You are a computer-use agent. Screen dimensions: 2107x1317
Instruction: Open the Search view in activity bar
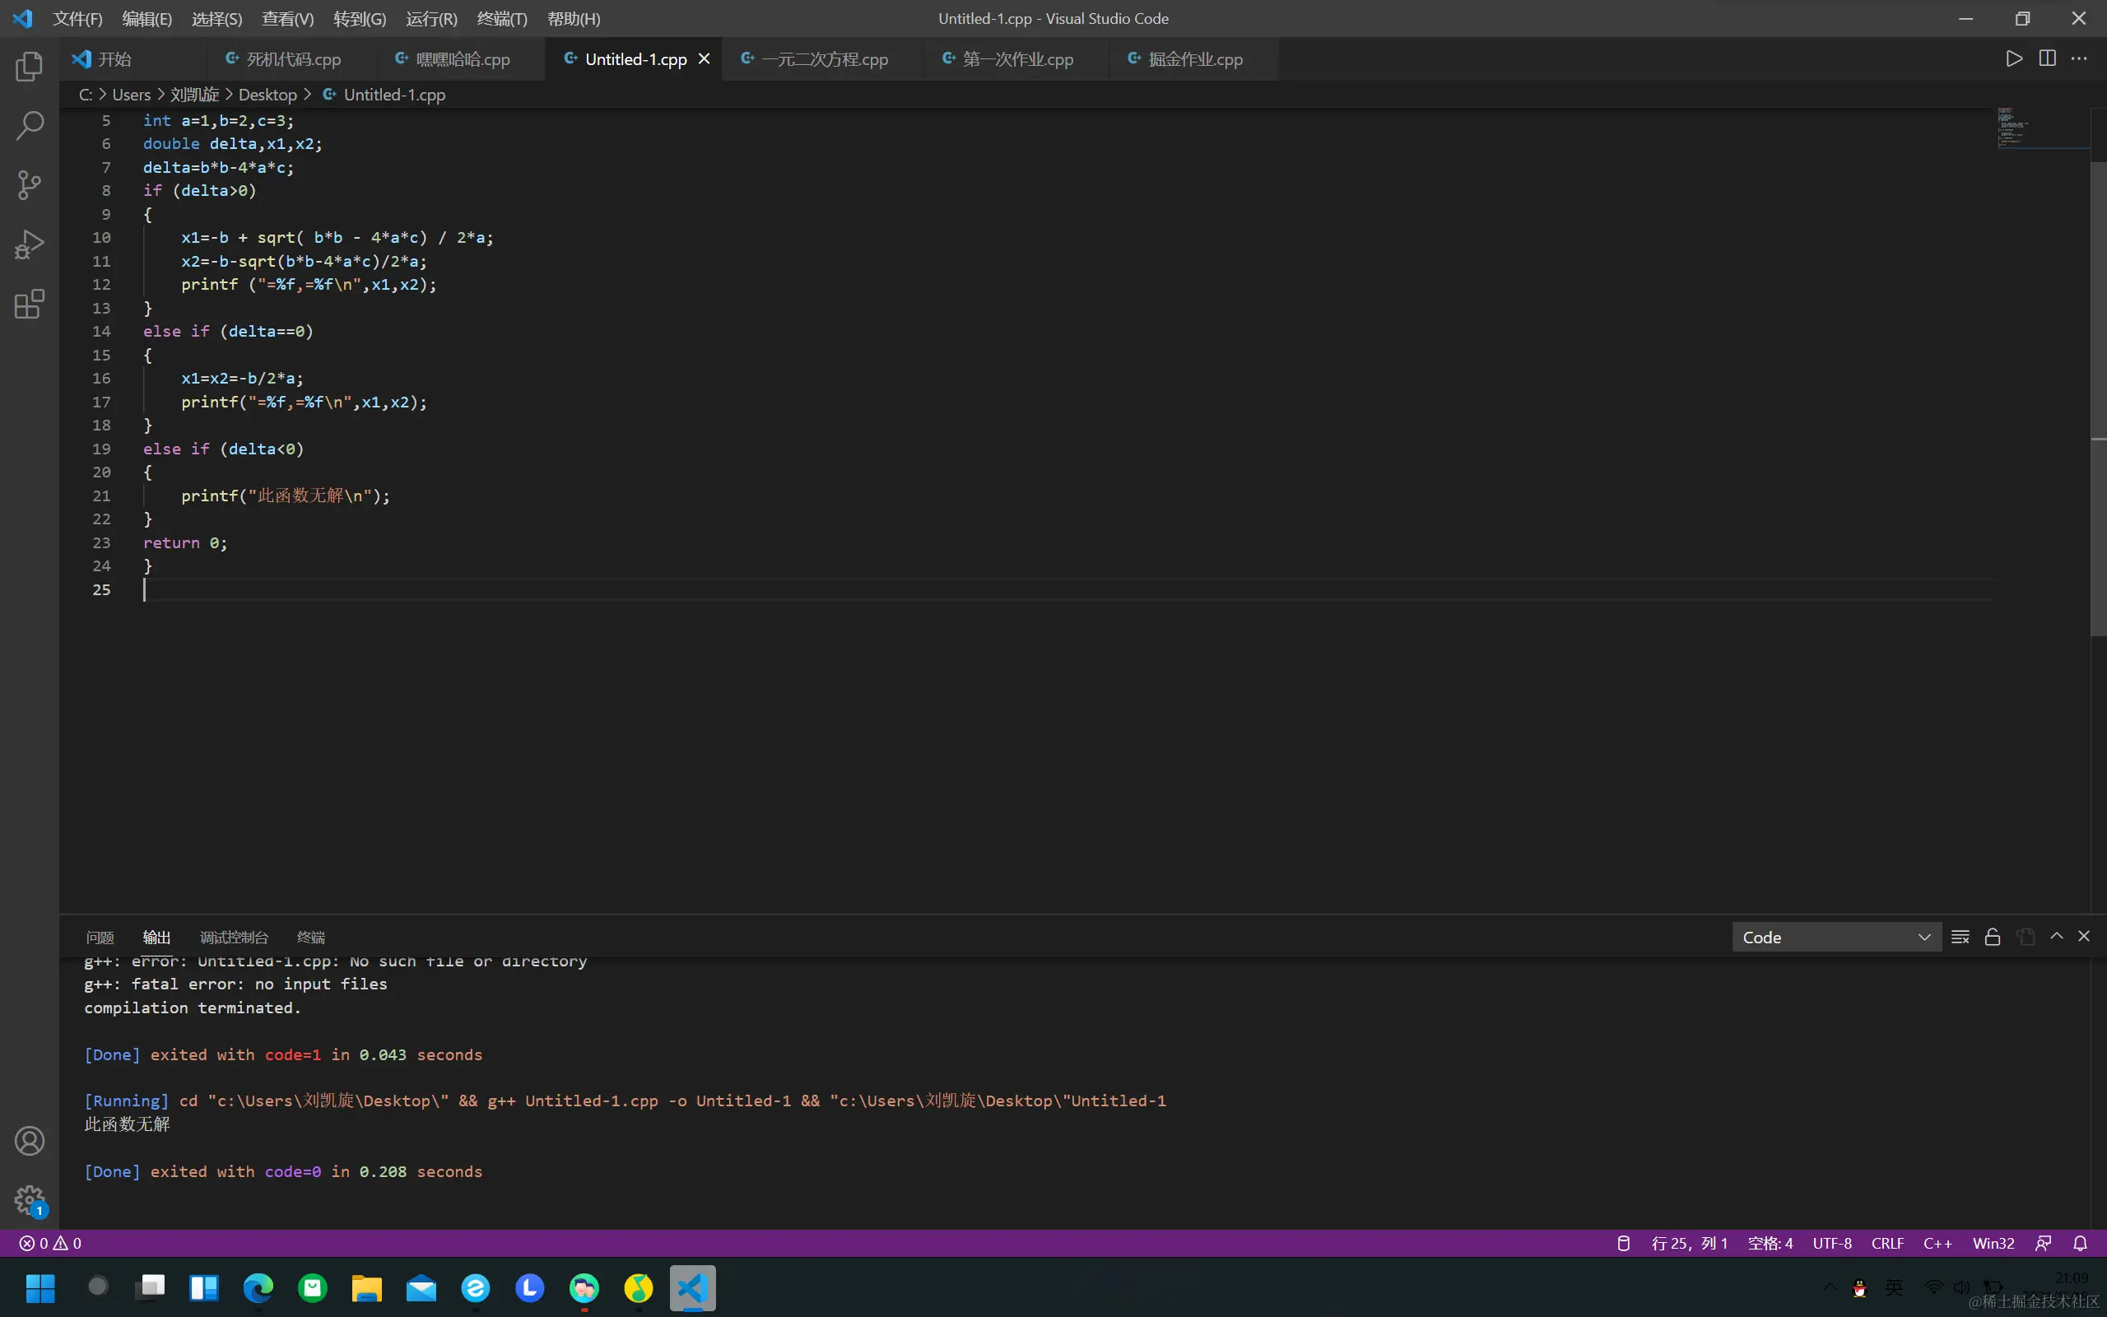point(29,125)
